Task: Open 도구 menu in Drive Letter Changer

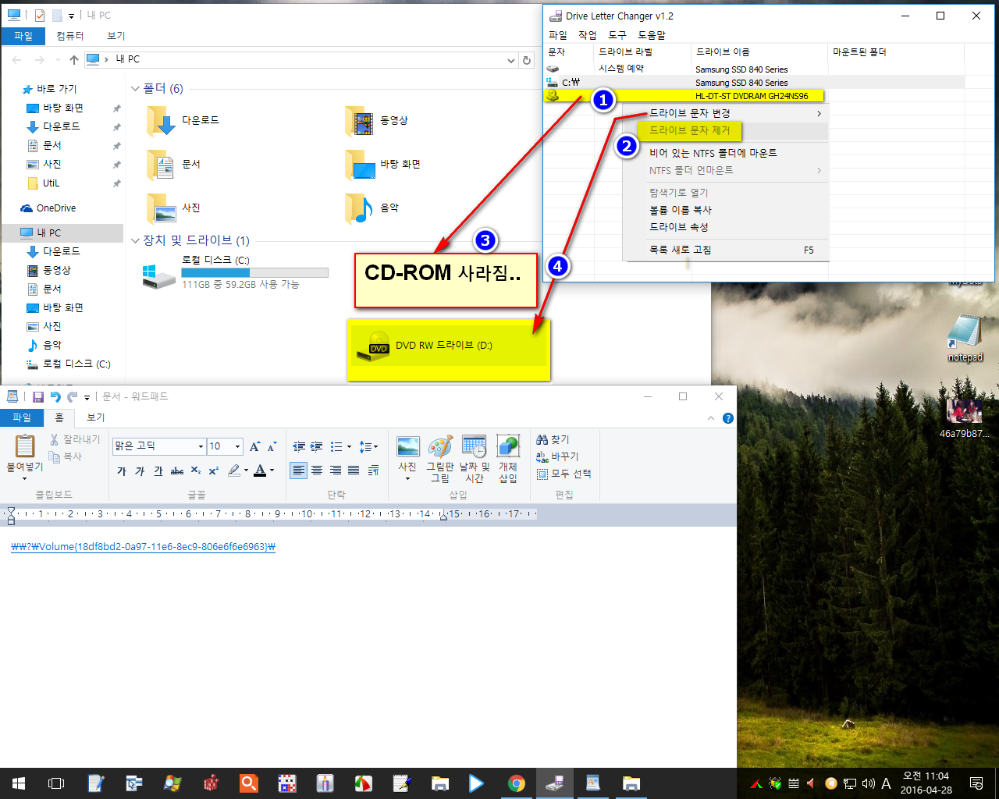Action: click(617, 35)
